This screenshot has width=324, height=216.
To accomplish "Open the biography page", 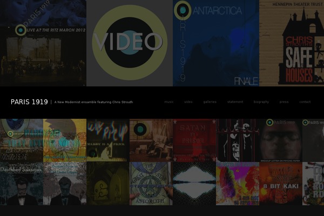I will pos(261,102).
